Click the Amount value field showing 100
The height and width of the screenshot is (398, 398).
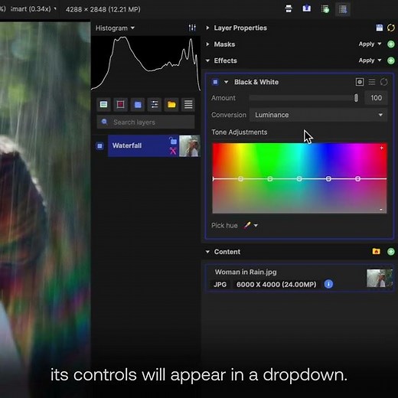[x=376, y=98]
